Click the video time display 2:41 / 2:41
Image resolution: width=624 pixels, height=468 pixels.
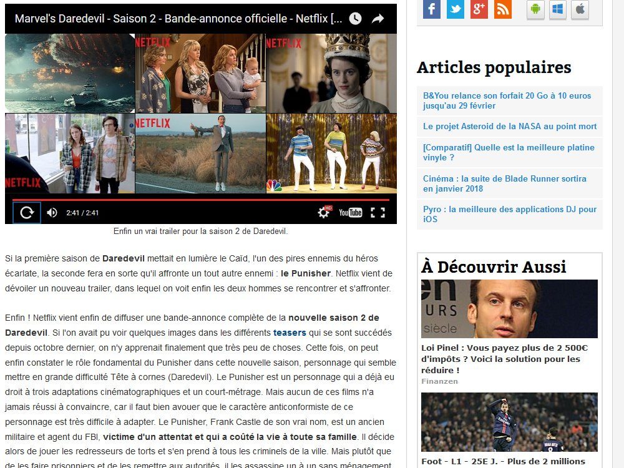click(x=82, y=213)
